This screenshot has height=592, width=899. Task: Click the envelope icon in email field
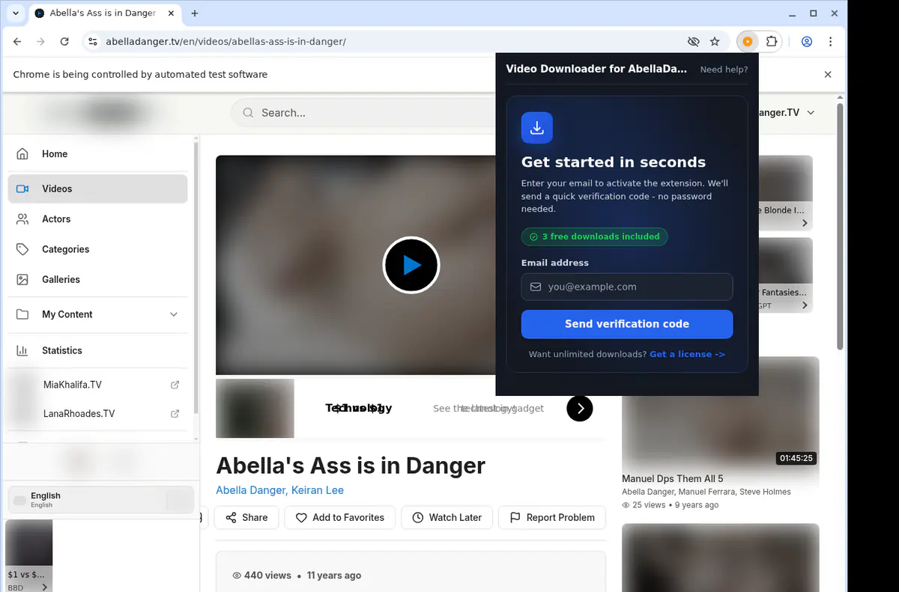(536, 287)
